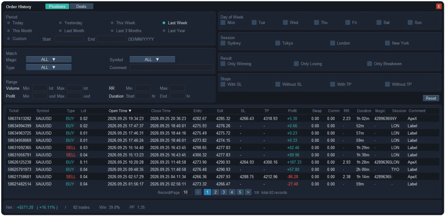Viewport: 445px width, 216px height.
Task: Select the Today period option
Action: point(15,23)
